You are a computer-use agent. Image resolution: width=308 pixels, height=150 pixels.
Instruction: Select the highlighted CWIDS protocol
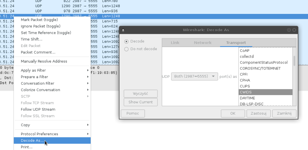pos(265,92)
